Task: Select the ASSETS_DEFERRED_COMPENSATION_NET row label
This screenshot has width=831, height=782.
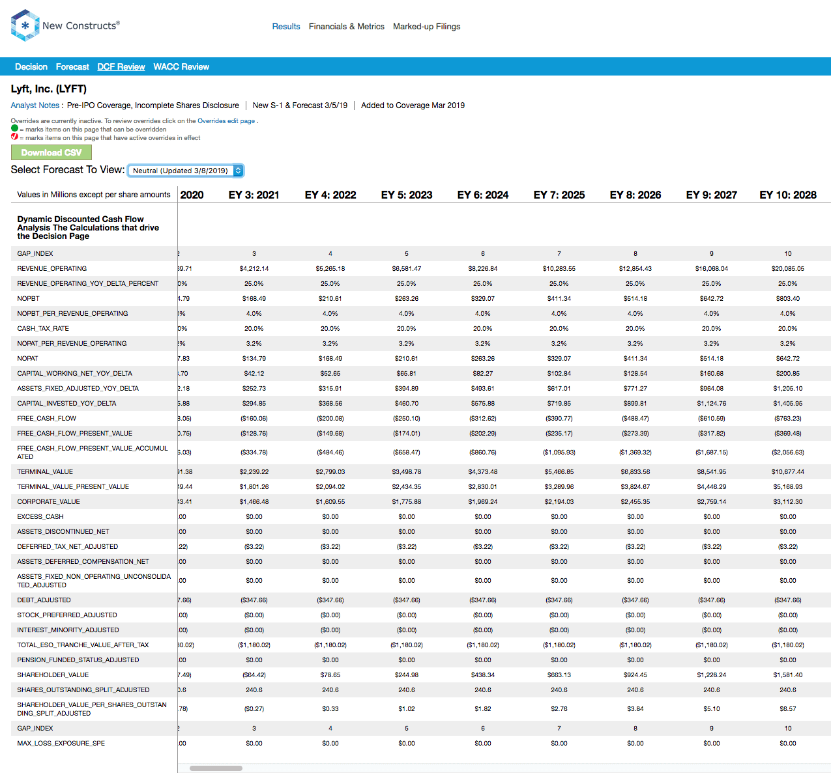Action: [83, 562]
